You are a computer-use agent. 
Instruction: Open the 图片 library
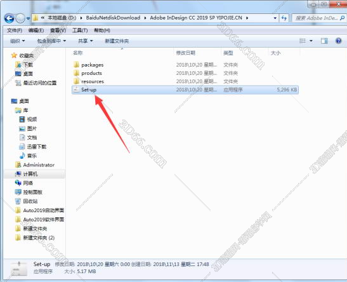32,128
